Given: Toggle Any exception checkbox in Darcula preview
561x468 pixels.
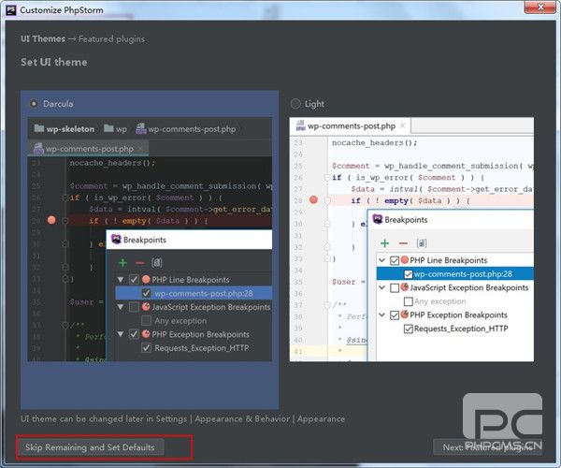Looking at the screenshot, I should [146, 320].
